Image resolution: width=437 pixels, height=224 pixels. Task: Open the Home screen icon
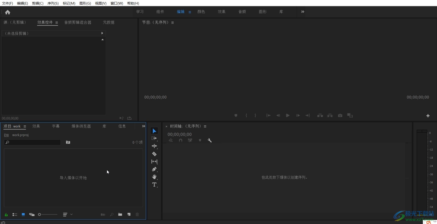[x=8, y=12]
